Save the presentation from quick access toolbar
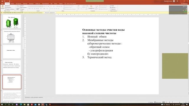The width and height of the screenshot is (189, 106). click(x=2, y=1)
